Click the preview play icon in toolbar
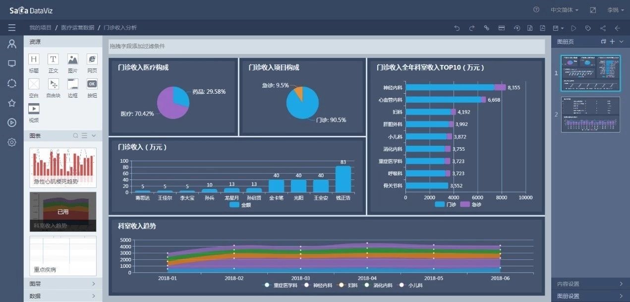This screenshot has height=302, width=630. (573, 28)
